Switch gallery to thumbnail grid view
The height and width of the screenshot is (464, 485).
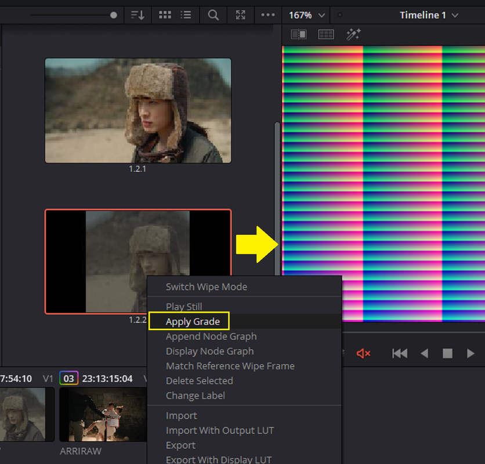165,15
